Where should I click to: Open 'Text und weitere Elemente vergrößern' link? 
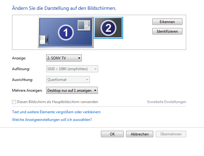(56, 112)
